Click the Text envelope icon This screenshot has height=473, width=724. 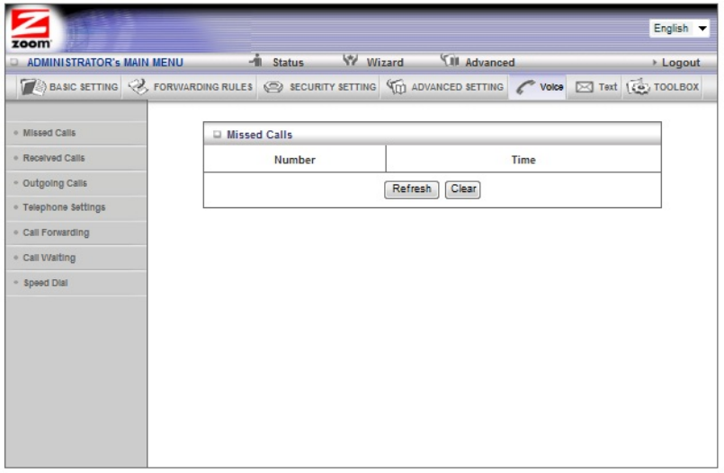click(x=584, y=86)
